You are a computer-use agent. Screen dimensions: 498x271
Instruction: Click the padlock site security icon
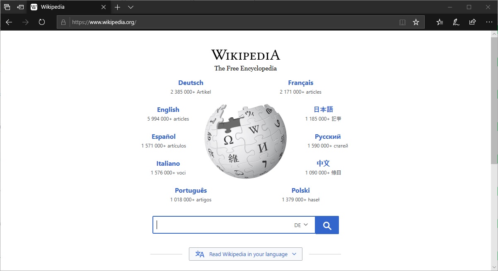tap(63, 22)
